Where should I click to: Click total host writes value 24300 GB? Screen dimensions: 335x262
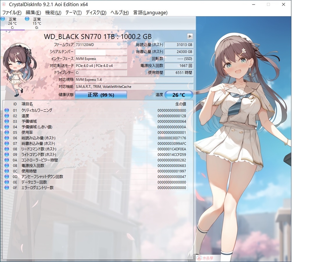point(179,52)
